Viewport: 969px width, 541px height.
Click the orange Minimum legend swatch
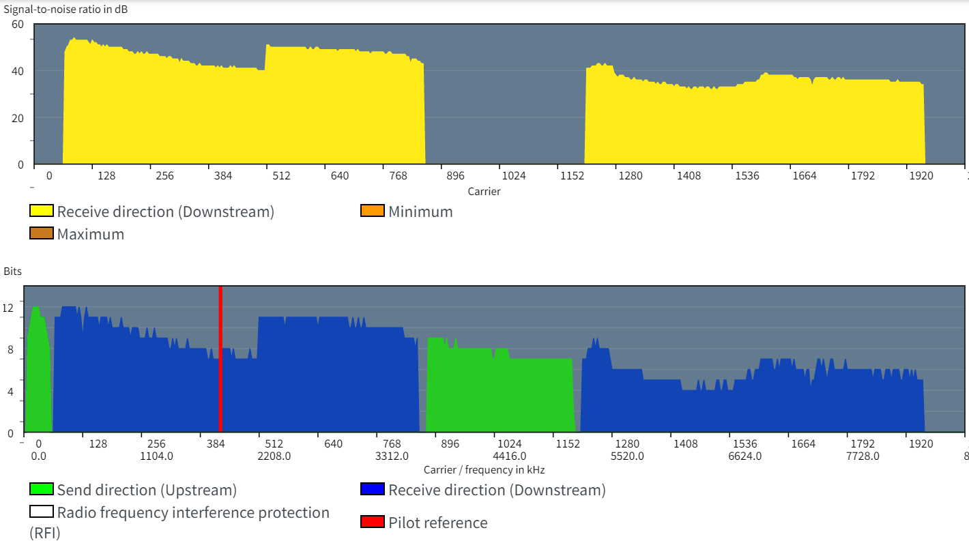click(x=373, y=211)
